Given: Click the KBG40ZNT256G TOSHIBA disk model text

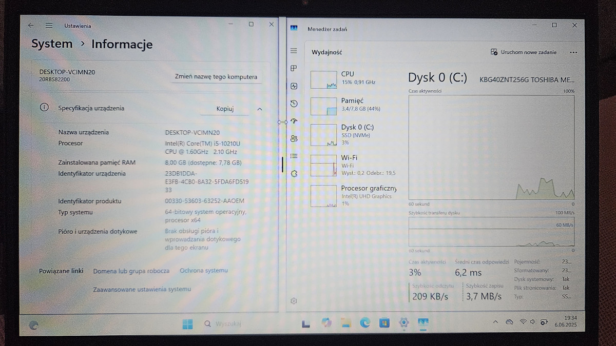Looking at the screenshot, I should coord(527,80).
